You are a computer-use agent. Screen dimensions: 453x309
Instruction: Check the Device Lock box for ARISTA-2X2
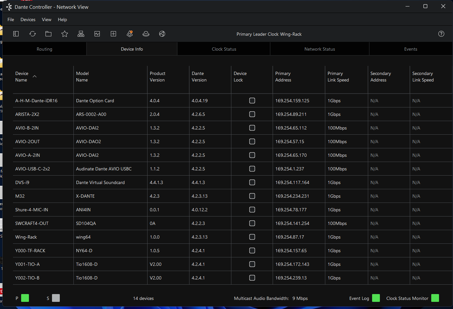tap(252, 114)
